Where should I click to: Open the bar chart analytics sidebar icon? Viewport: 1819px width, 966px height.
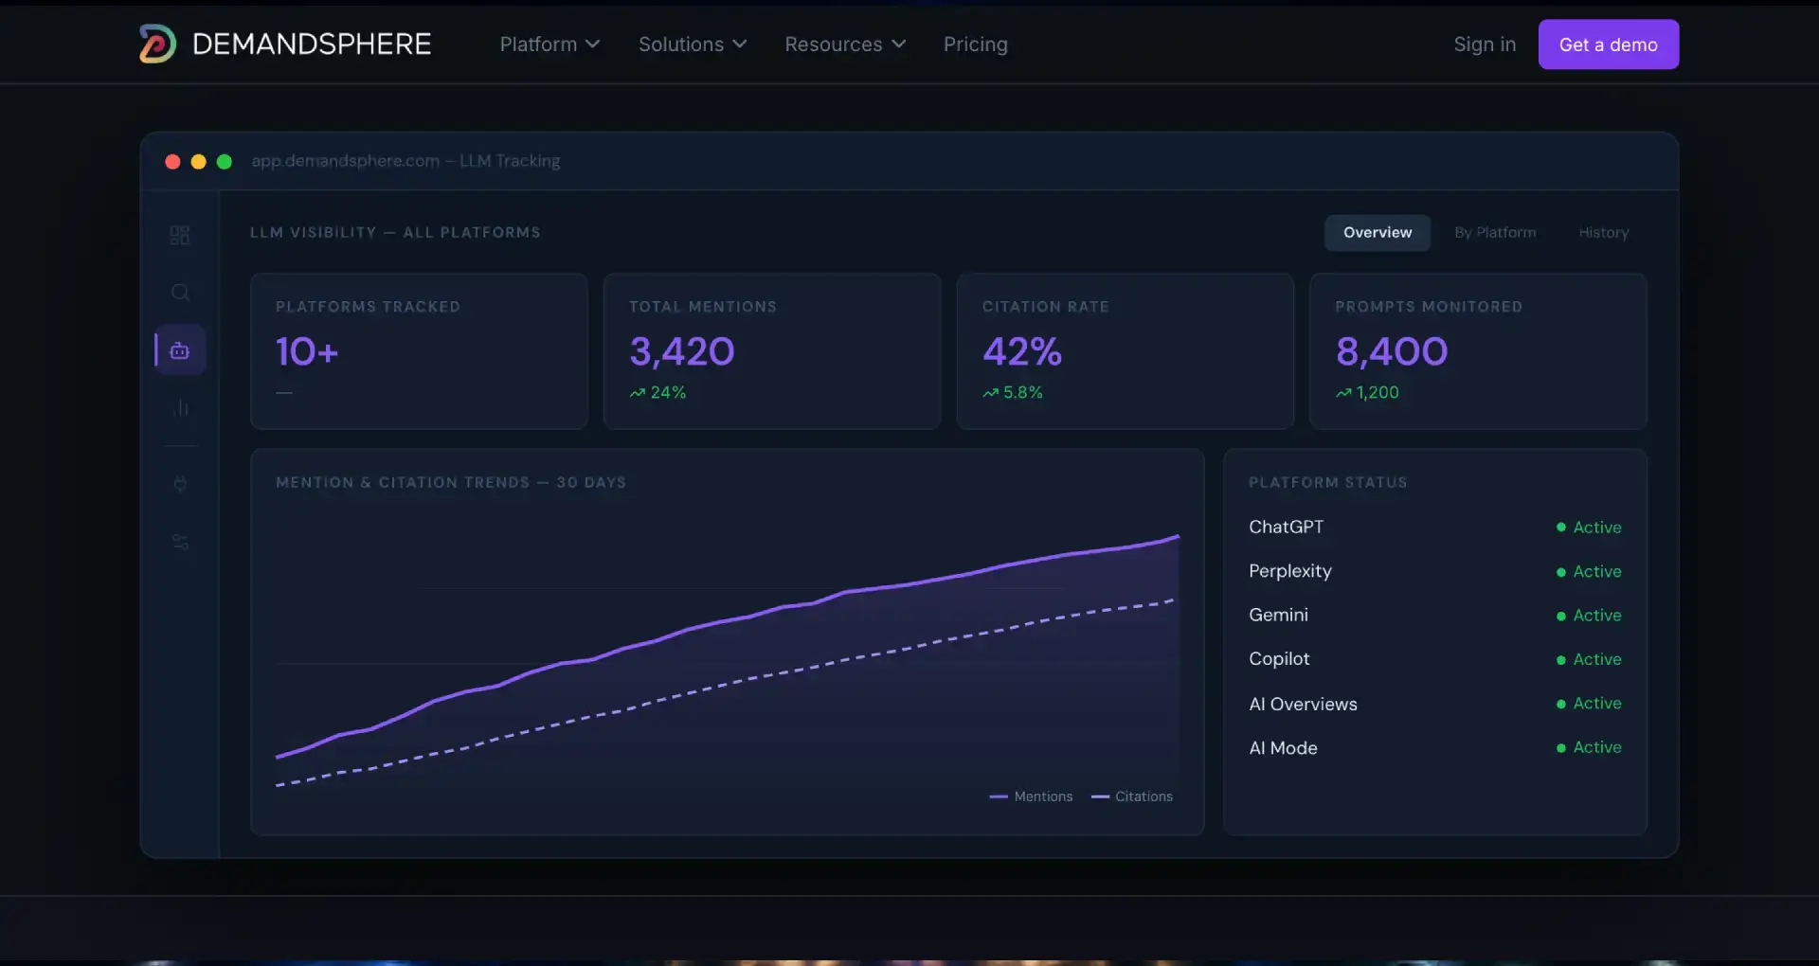(x=180, y=408)
